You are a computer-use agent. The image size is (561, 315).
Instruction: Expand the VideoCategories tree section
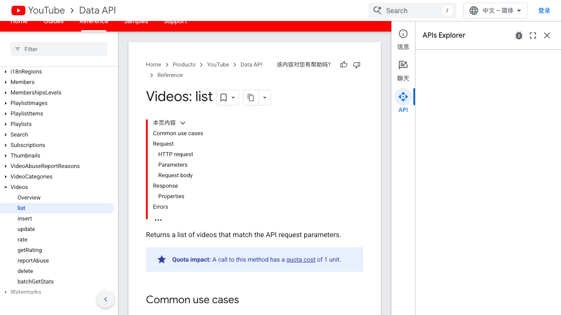point(6,177)
